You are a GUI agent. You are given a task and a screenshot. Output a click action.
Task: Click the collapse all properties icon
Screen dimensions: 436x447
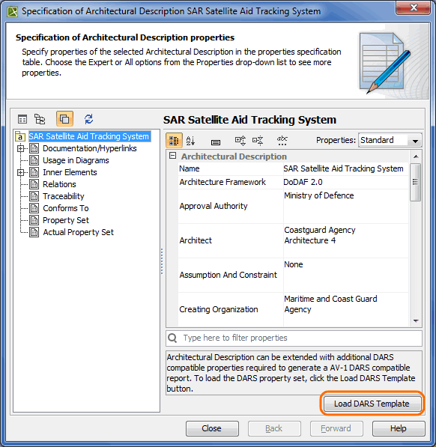[258, 141]
